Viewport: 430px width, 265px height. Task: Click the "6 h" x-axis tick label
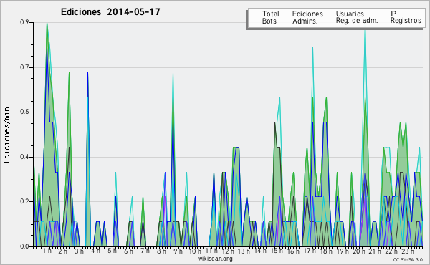point(128,251)
